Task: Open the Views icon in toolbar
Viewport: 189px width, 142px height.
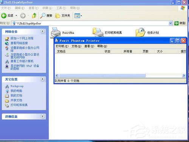Action: [77, 16]
